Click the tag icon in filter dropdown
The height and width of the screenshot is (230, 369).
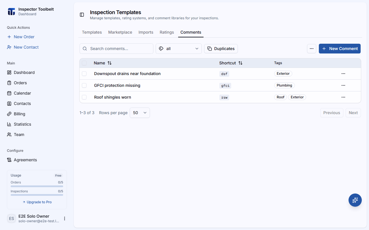161,49
